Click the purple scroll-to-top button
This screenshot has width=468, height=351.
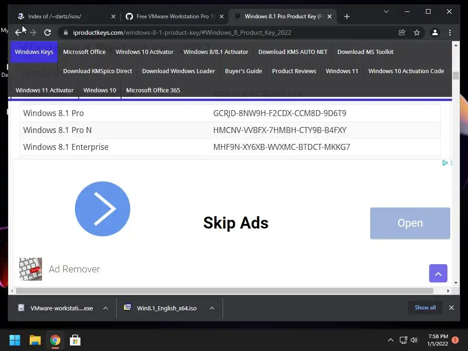(x=438, y=273)
